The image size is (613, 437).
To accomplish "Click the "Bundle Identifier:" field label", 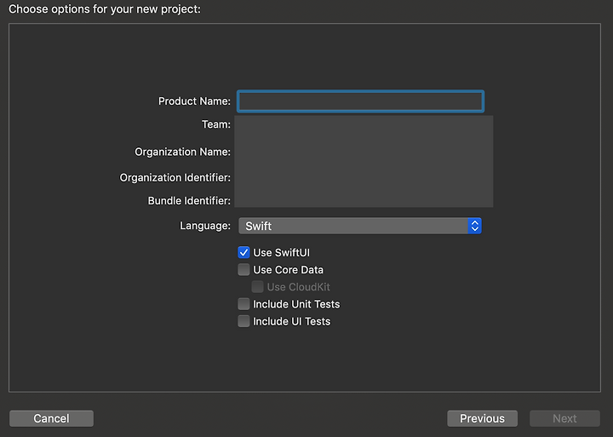I will (x=189, y=201).
